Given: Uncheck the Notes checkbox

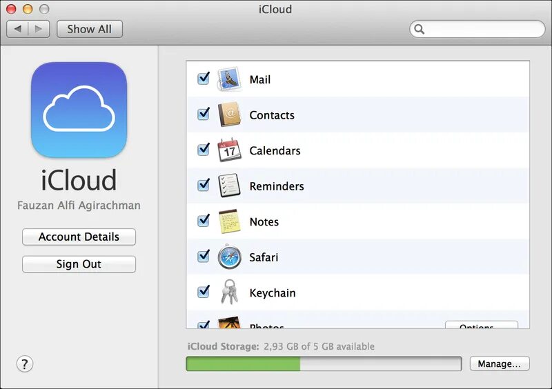Looking at the screenshot, I should (204, 221).
